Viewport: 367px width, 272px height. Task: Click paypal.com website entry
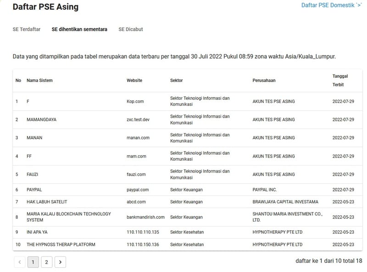138,190
